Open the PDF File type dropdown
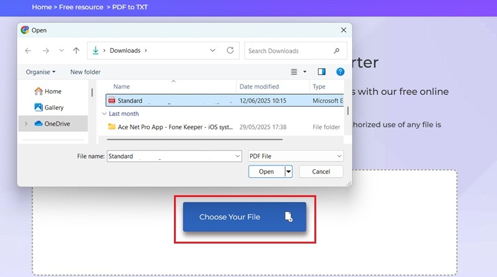This screenshot has width=497, height=277. click(296, 156)
